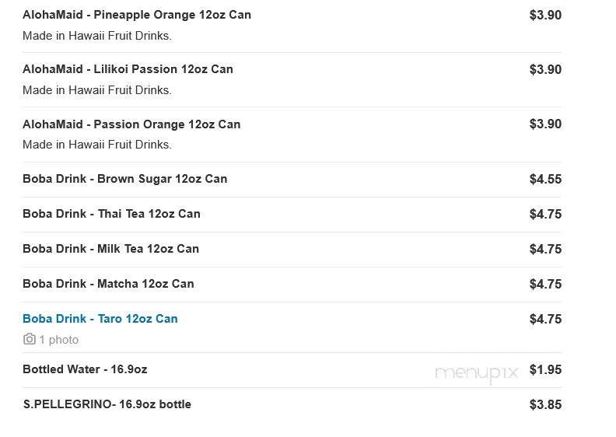The width and height of the screenshot is (616, 437).
Task: Click description under Passion Orange Can
Action: pyautogui.click(x=97, y=145)
